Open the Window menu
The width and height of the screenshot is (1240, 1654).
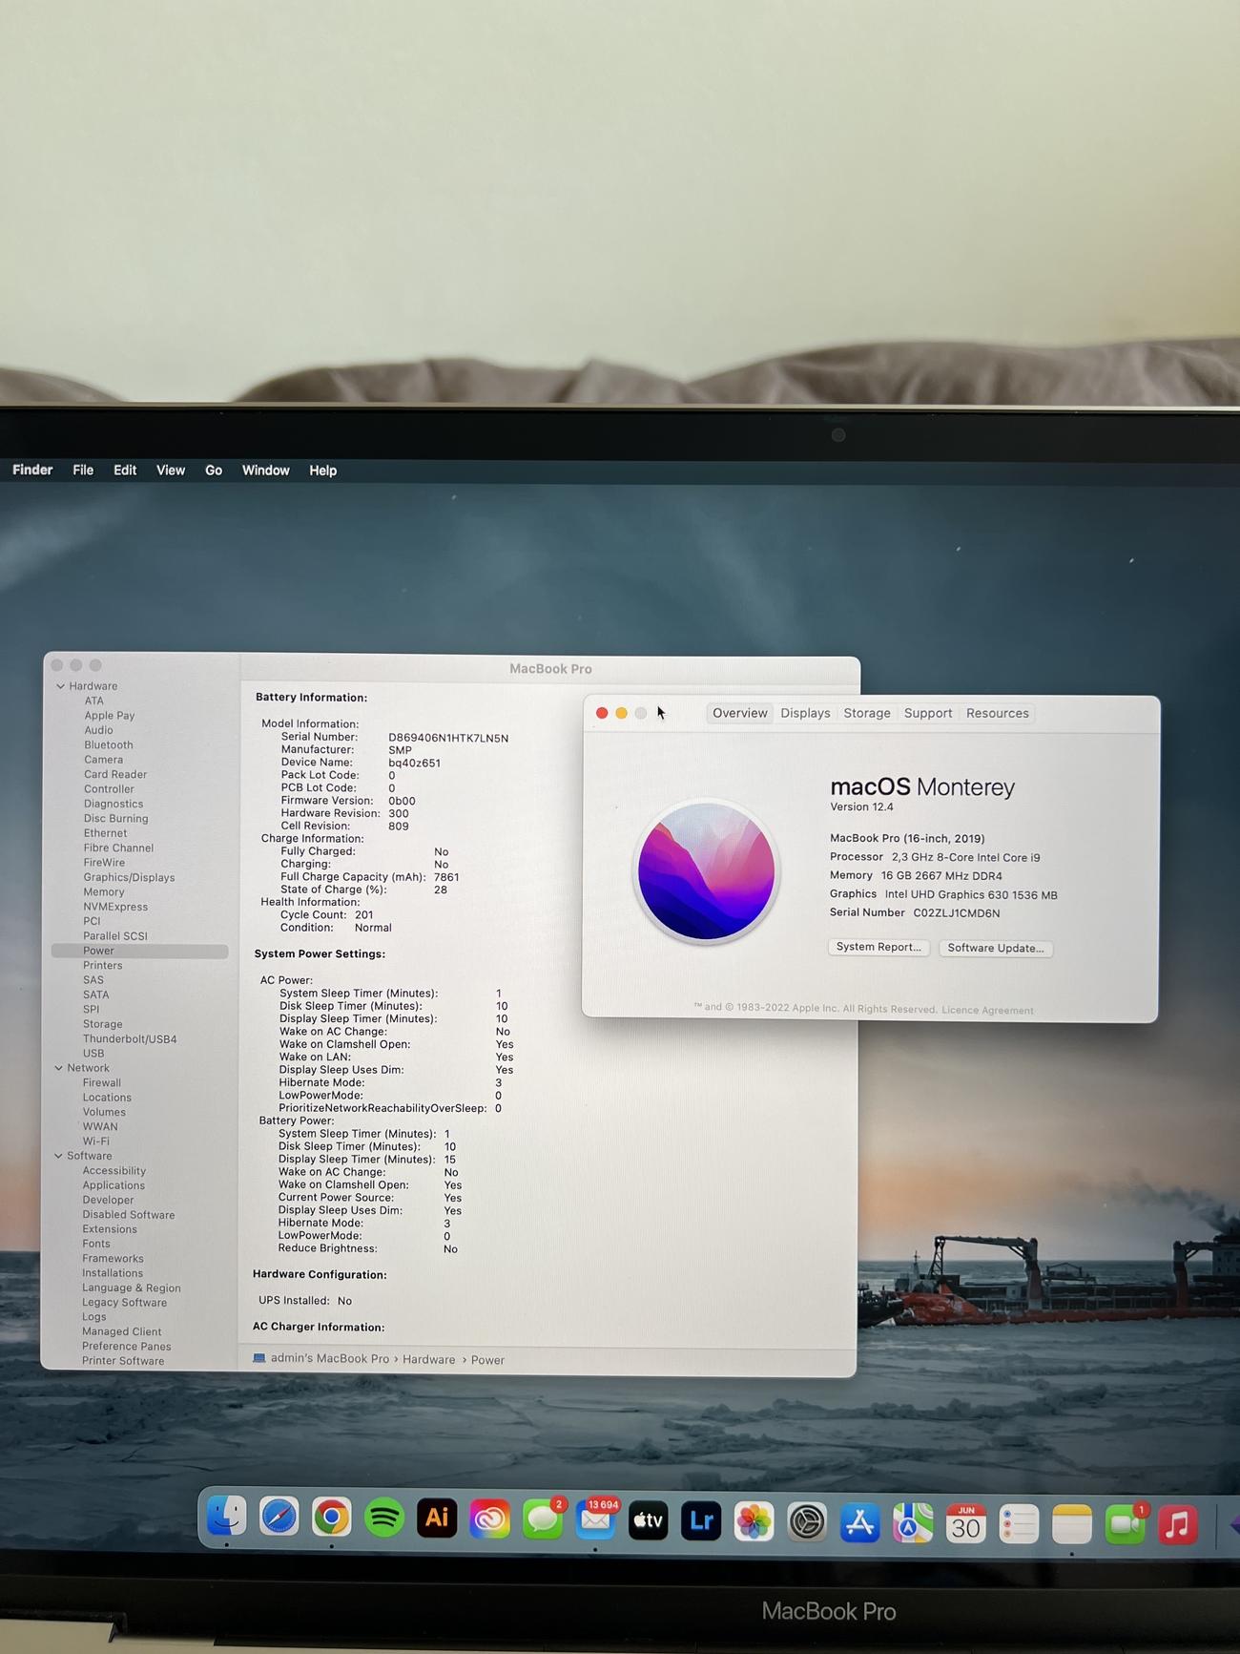point(265,471)
